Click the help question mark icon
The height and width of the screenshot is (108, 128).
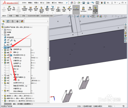[115, 3]
